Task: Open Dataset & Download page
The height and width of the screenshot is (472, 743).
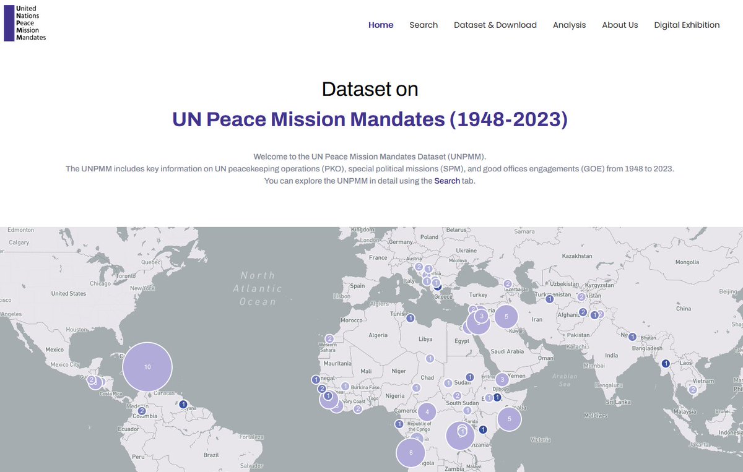Action: (x=495, y=25)
